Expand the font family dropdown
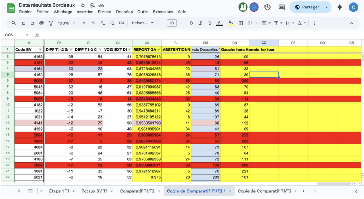 (143, 23)
